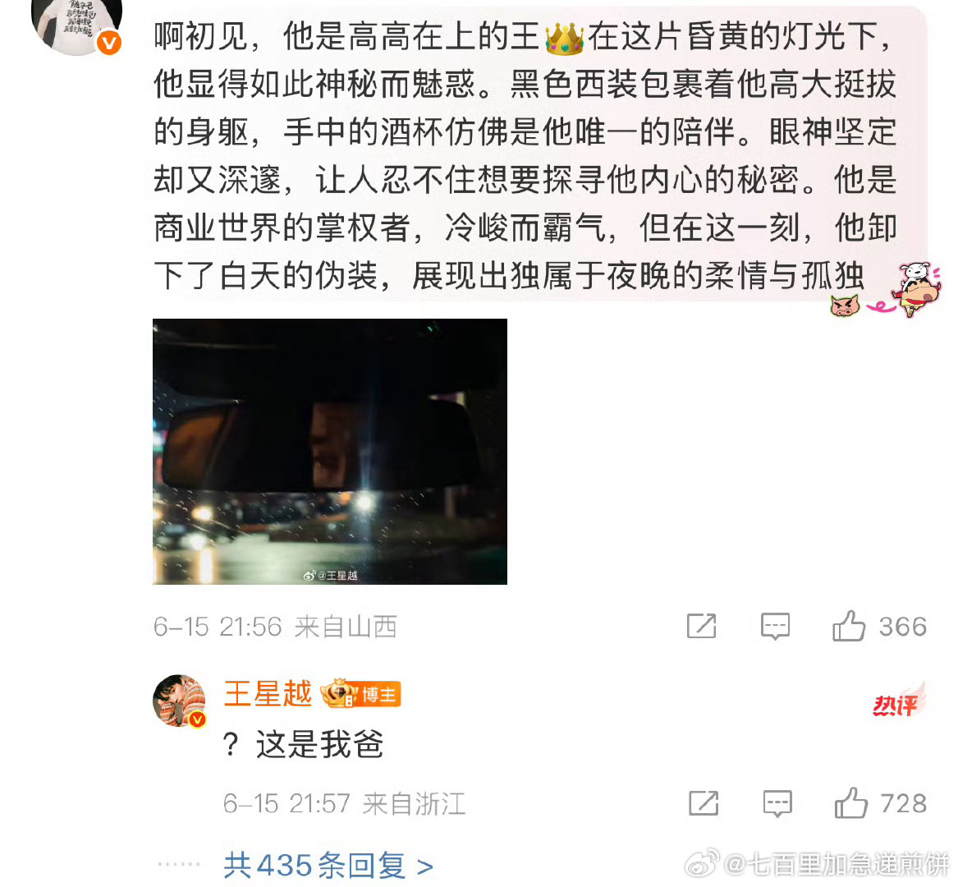Expand 共435条回复 replies
The width and height of the screenshot is (958, 887).
click(x=328, y=865)
